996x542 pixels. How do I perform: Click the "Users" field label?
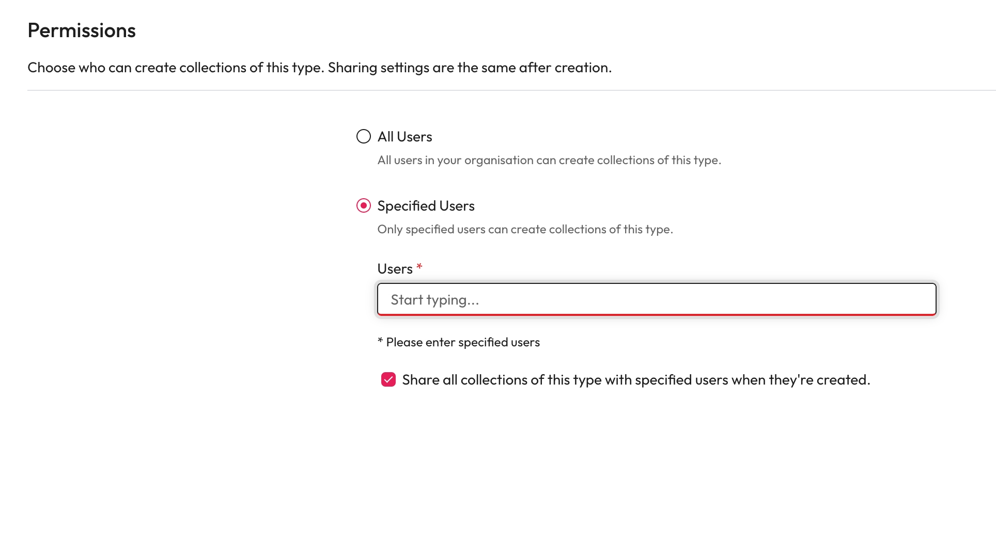(x=395, y=269)
